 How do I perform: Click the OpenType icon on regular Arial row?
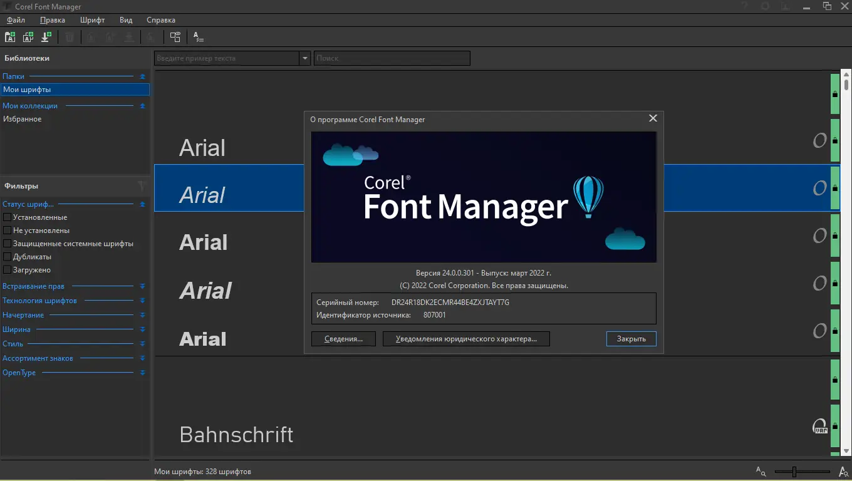(819, 141)
